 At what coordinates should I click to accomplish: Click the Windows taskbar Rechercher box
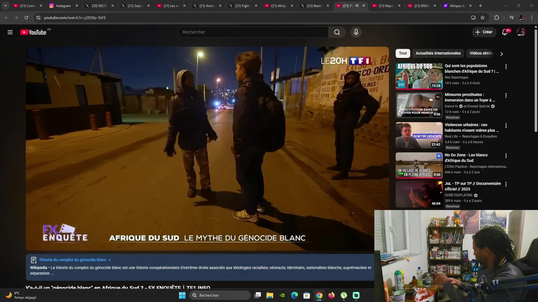219,295
